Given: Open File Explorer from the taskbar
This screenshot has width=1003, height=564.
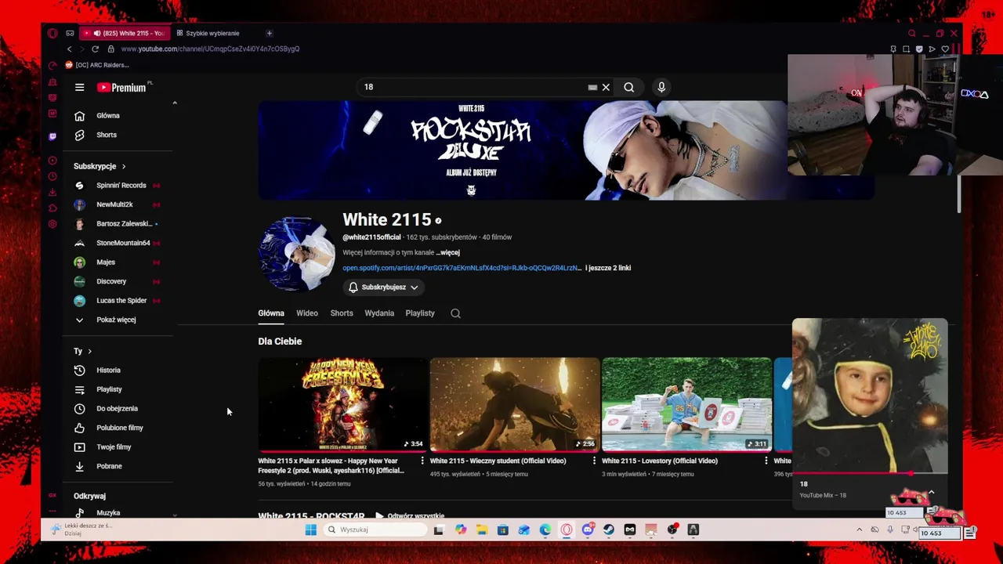Looking at the screenshot, I should (x=481, y=530).
